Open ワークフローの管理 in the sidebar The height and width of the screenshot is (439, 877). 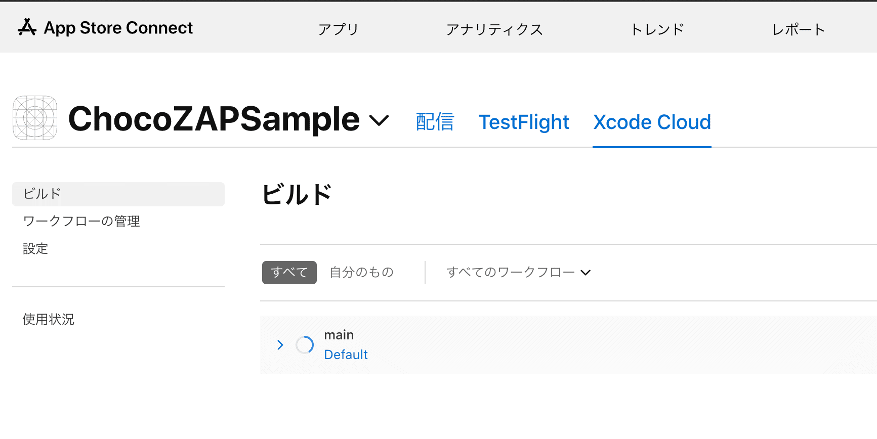[x=81, y=222]
